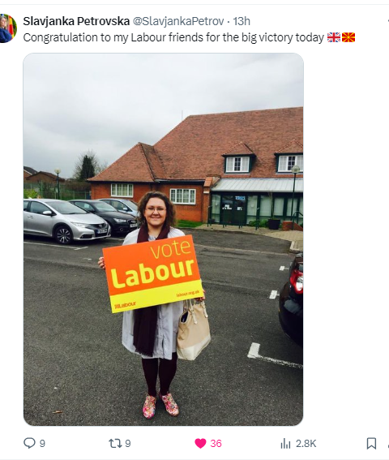The image size is (389, 460).
Task: Click the UK flag emoji
Action: [x=334, y=37]
